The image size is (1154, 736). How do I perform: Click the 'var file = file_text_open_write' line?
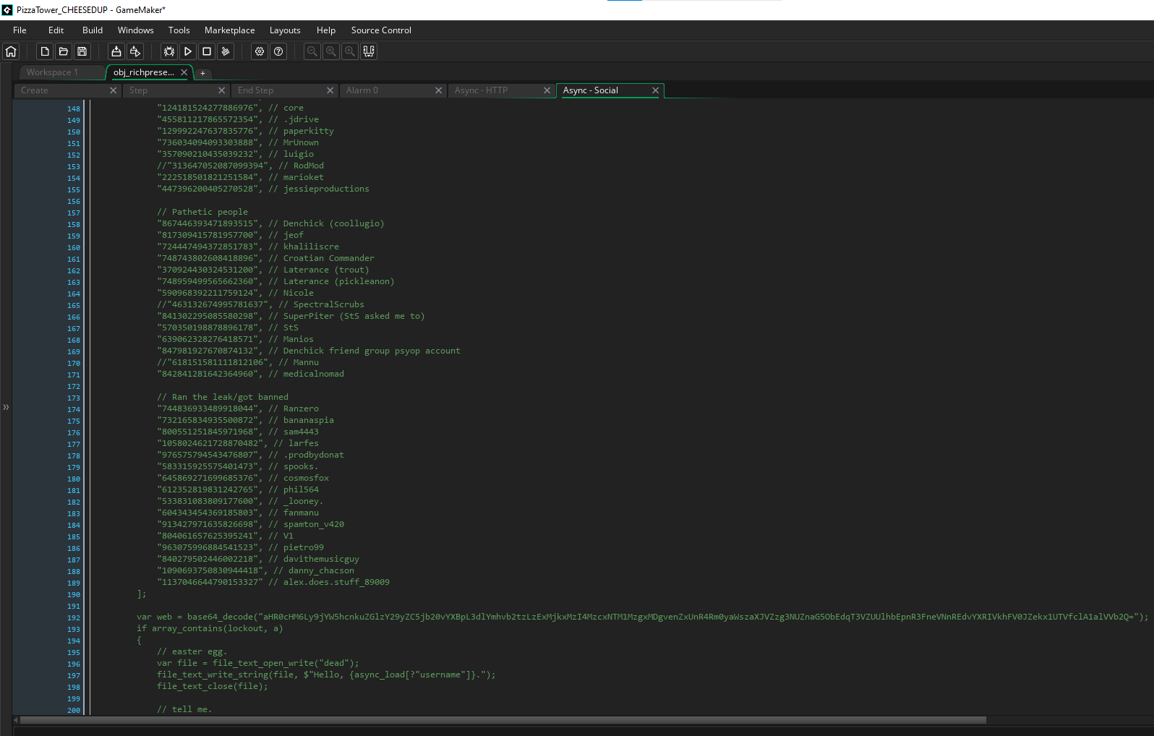click(x=258, y=663)
